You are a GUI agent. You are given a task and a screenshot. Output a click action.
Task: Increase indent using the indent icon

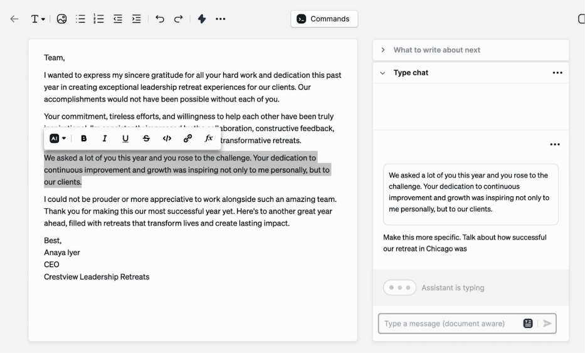pyautogui.click(x=137, y=19)
